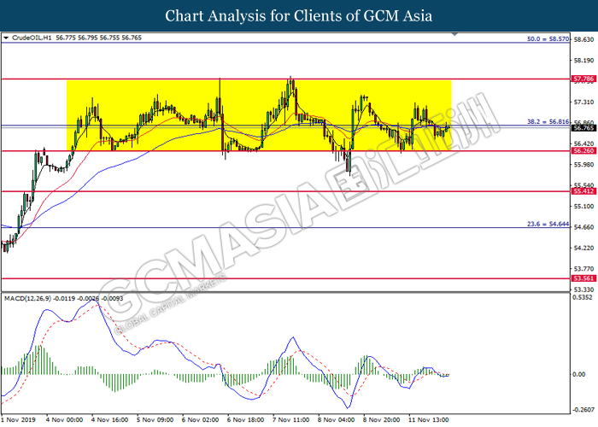Select the 6 Nov 18:00 time label
598x427 pixels.
coord(246,420)
